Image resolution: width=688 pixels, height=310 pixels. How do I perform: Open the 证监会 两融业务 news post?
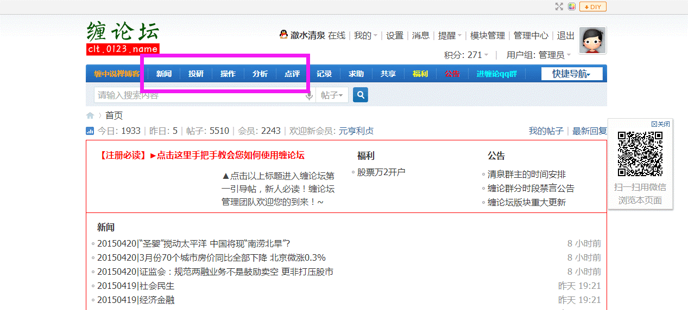point(215,272)
